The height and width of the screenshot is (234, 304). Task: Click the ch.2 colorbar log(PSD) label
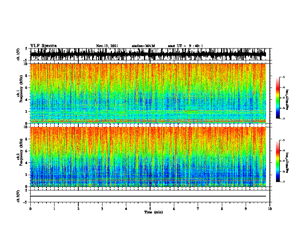click(x=287, y=162)
